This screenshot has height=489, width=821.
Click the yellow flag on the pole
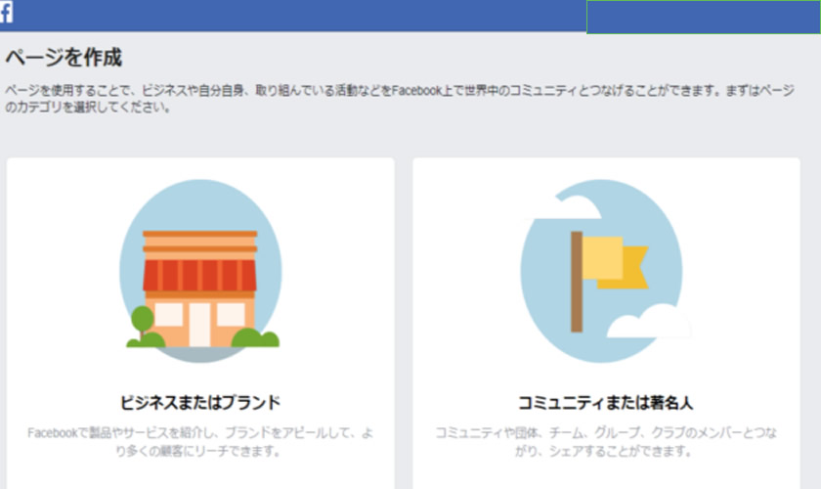point(614,261)
